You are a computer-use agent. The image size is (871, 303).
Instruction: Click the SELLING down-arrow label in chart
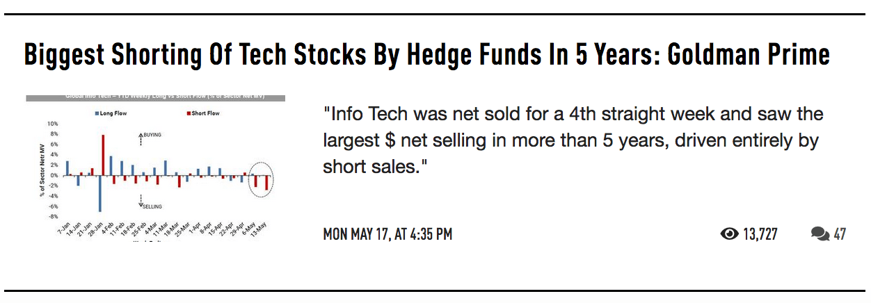coord(151,206)
